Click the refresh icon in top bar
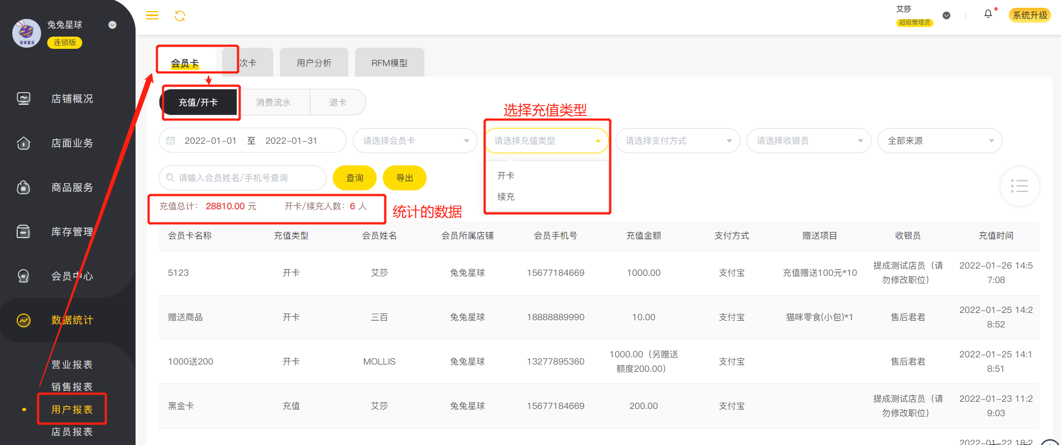Screen dimensions: 1061x445 180,16
